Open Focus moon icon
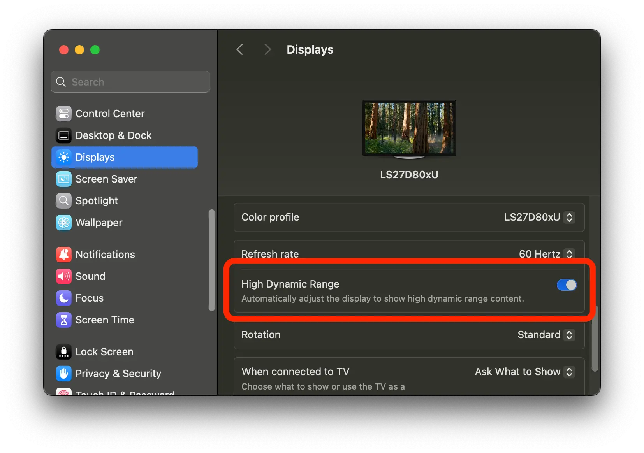The height and width of the screenshot is (453, 644). click(x=64, y=298)
